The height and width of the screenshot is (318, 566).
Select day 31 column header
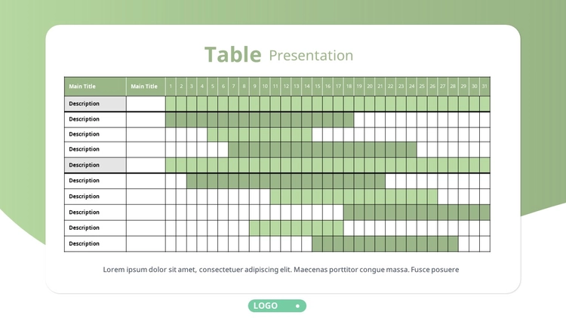pos(484,87)
